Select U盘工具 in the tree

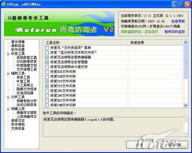[x=23, y=81]
